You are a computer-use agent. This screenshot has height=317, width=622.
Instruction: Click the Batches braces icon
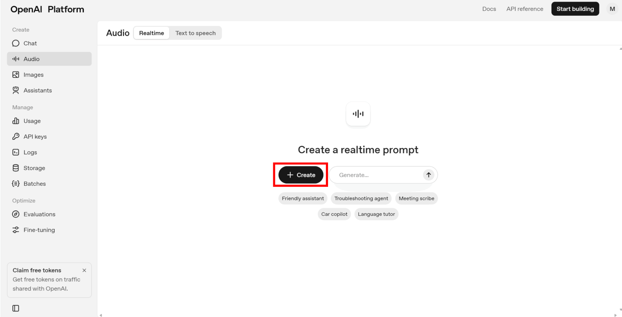16,184
